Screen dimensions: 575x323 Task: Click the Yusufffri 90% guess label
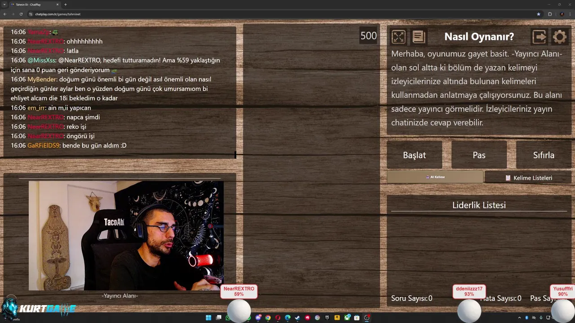562,292
